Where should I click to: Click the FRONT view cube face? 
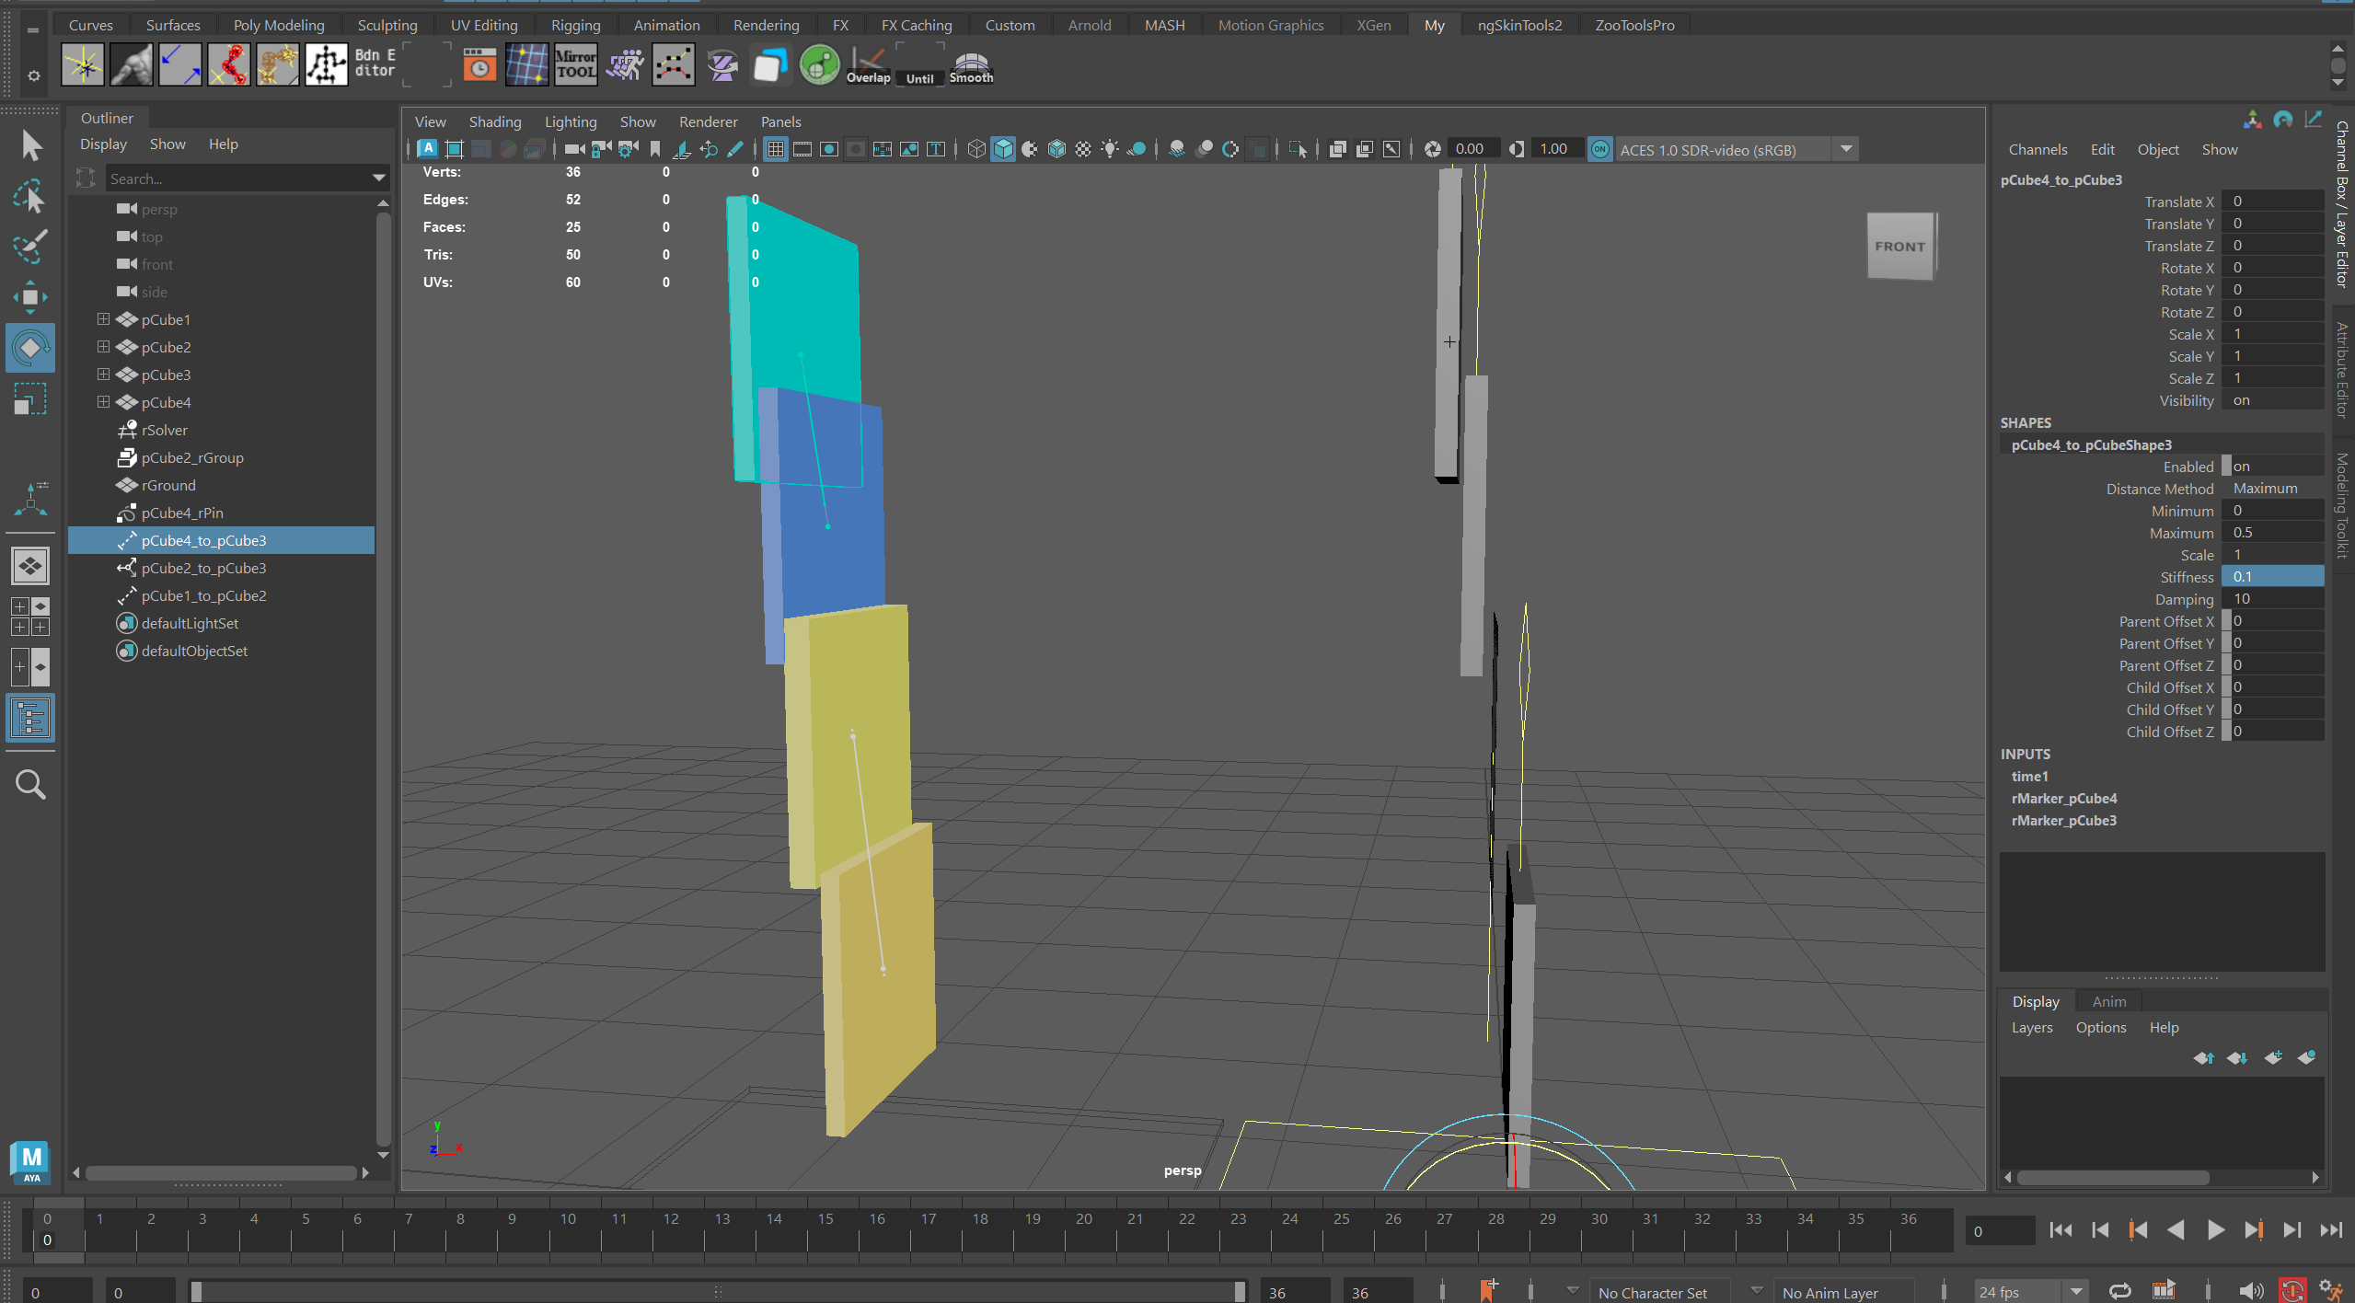pyautogui.click(x=1899, y=246)
